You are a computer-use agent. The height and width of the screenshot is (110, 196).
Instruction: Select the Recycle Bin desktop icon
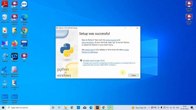[5, 18]
